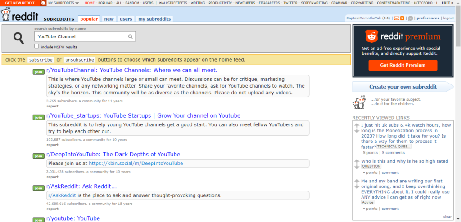Open WALLSTREETBETS in the top bar
461x222 pixels.
tap(173, 3)
